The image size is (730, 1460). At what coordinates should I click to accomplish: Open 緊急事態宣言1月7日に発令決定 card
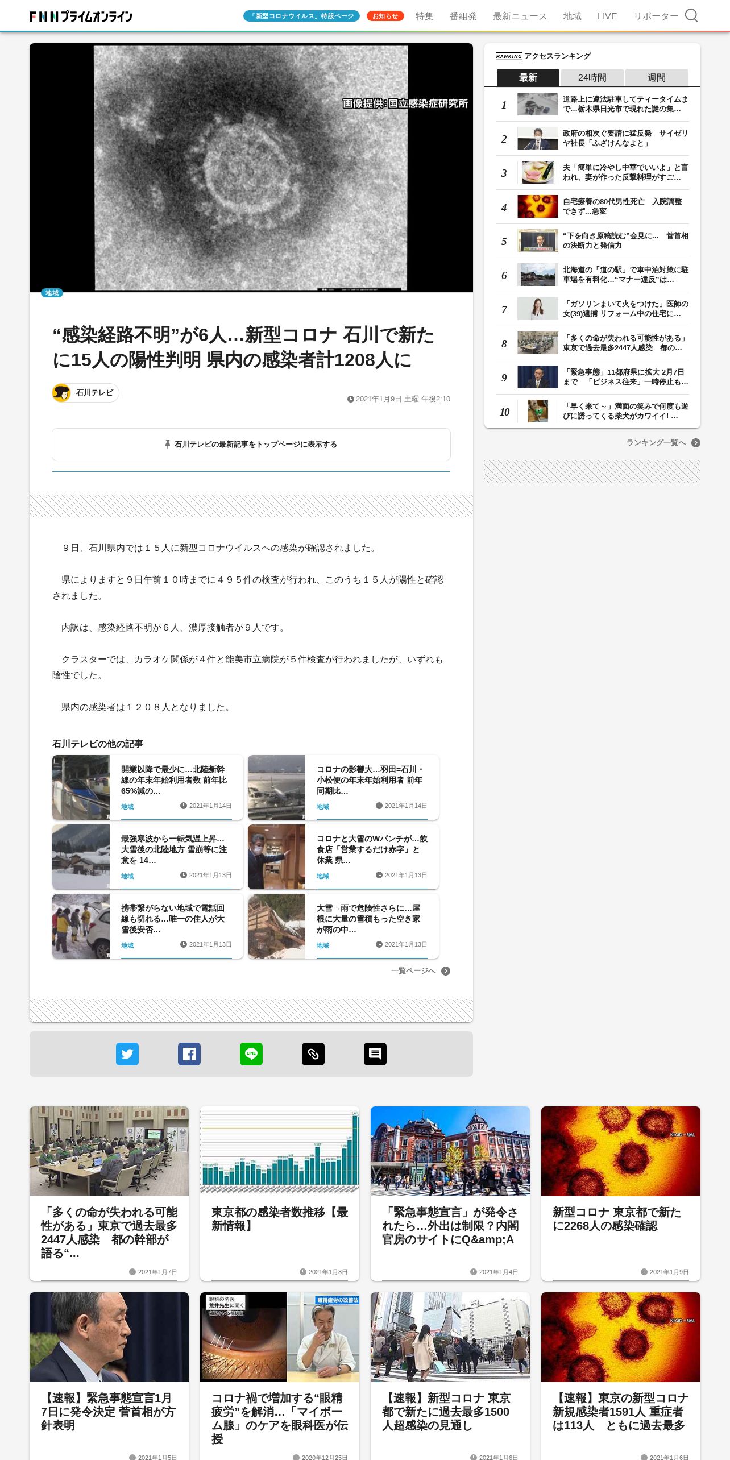click(109, 1376)
